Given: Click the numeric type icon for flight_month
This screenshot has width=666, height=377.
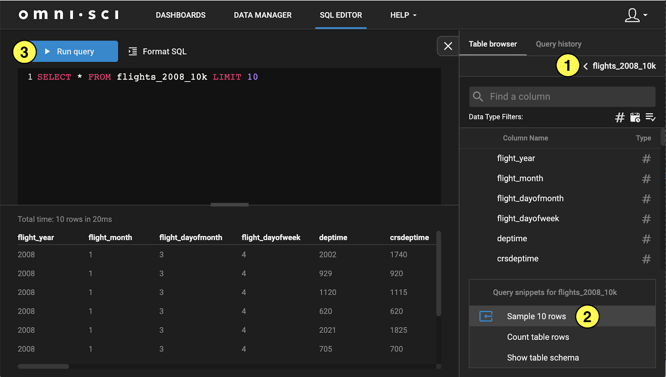Looking at the screenshot, I should pyautogui.click(x=646, y=179).
